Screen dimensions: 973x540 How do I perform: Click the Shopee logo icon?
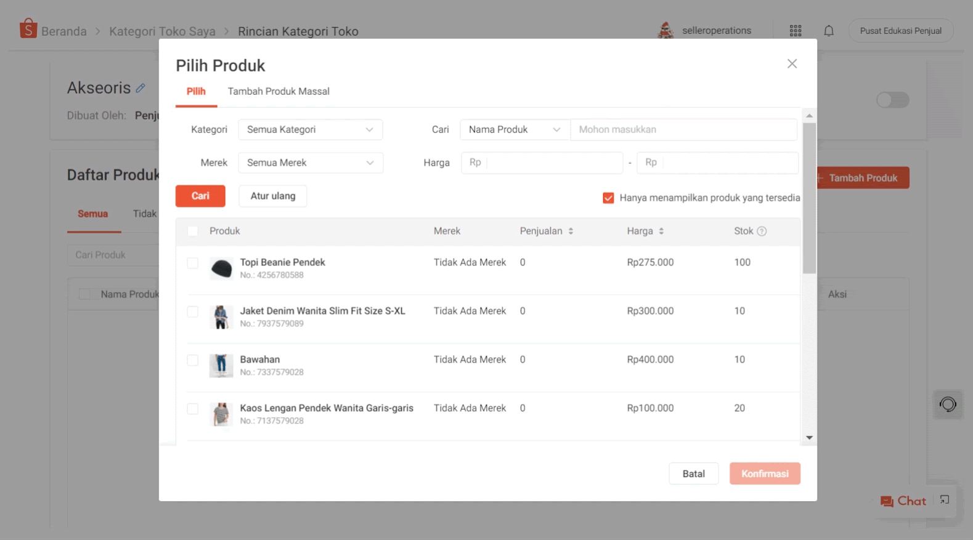[28, 29]
